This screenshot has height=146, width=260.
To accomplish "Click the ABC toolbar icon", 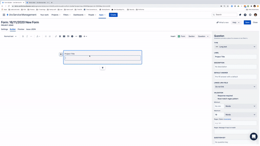I will (x=80, y=36).
